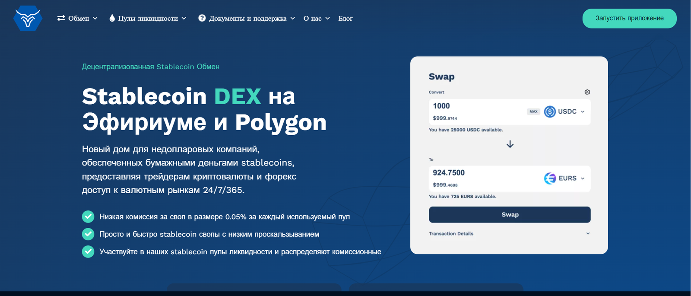
Task: Click the down arrow between swap fields
Action: click(510, 144)
